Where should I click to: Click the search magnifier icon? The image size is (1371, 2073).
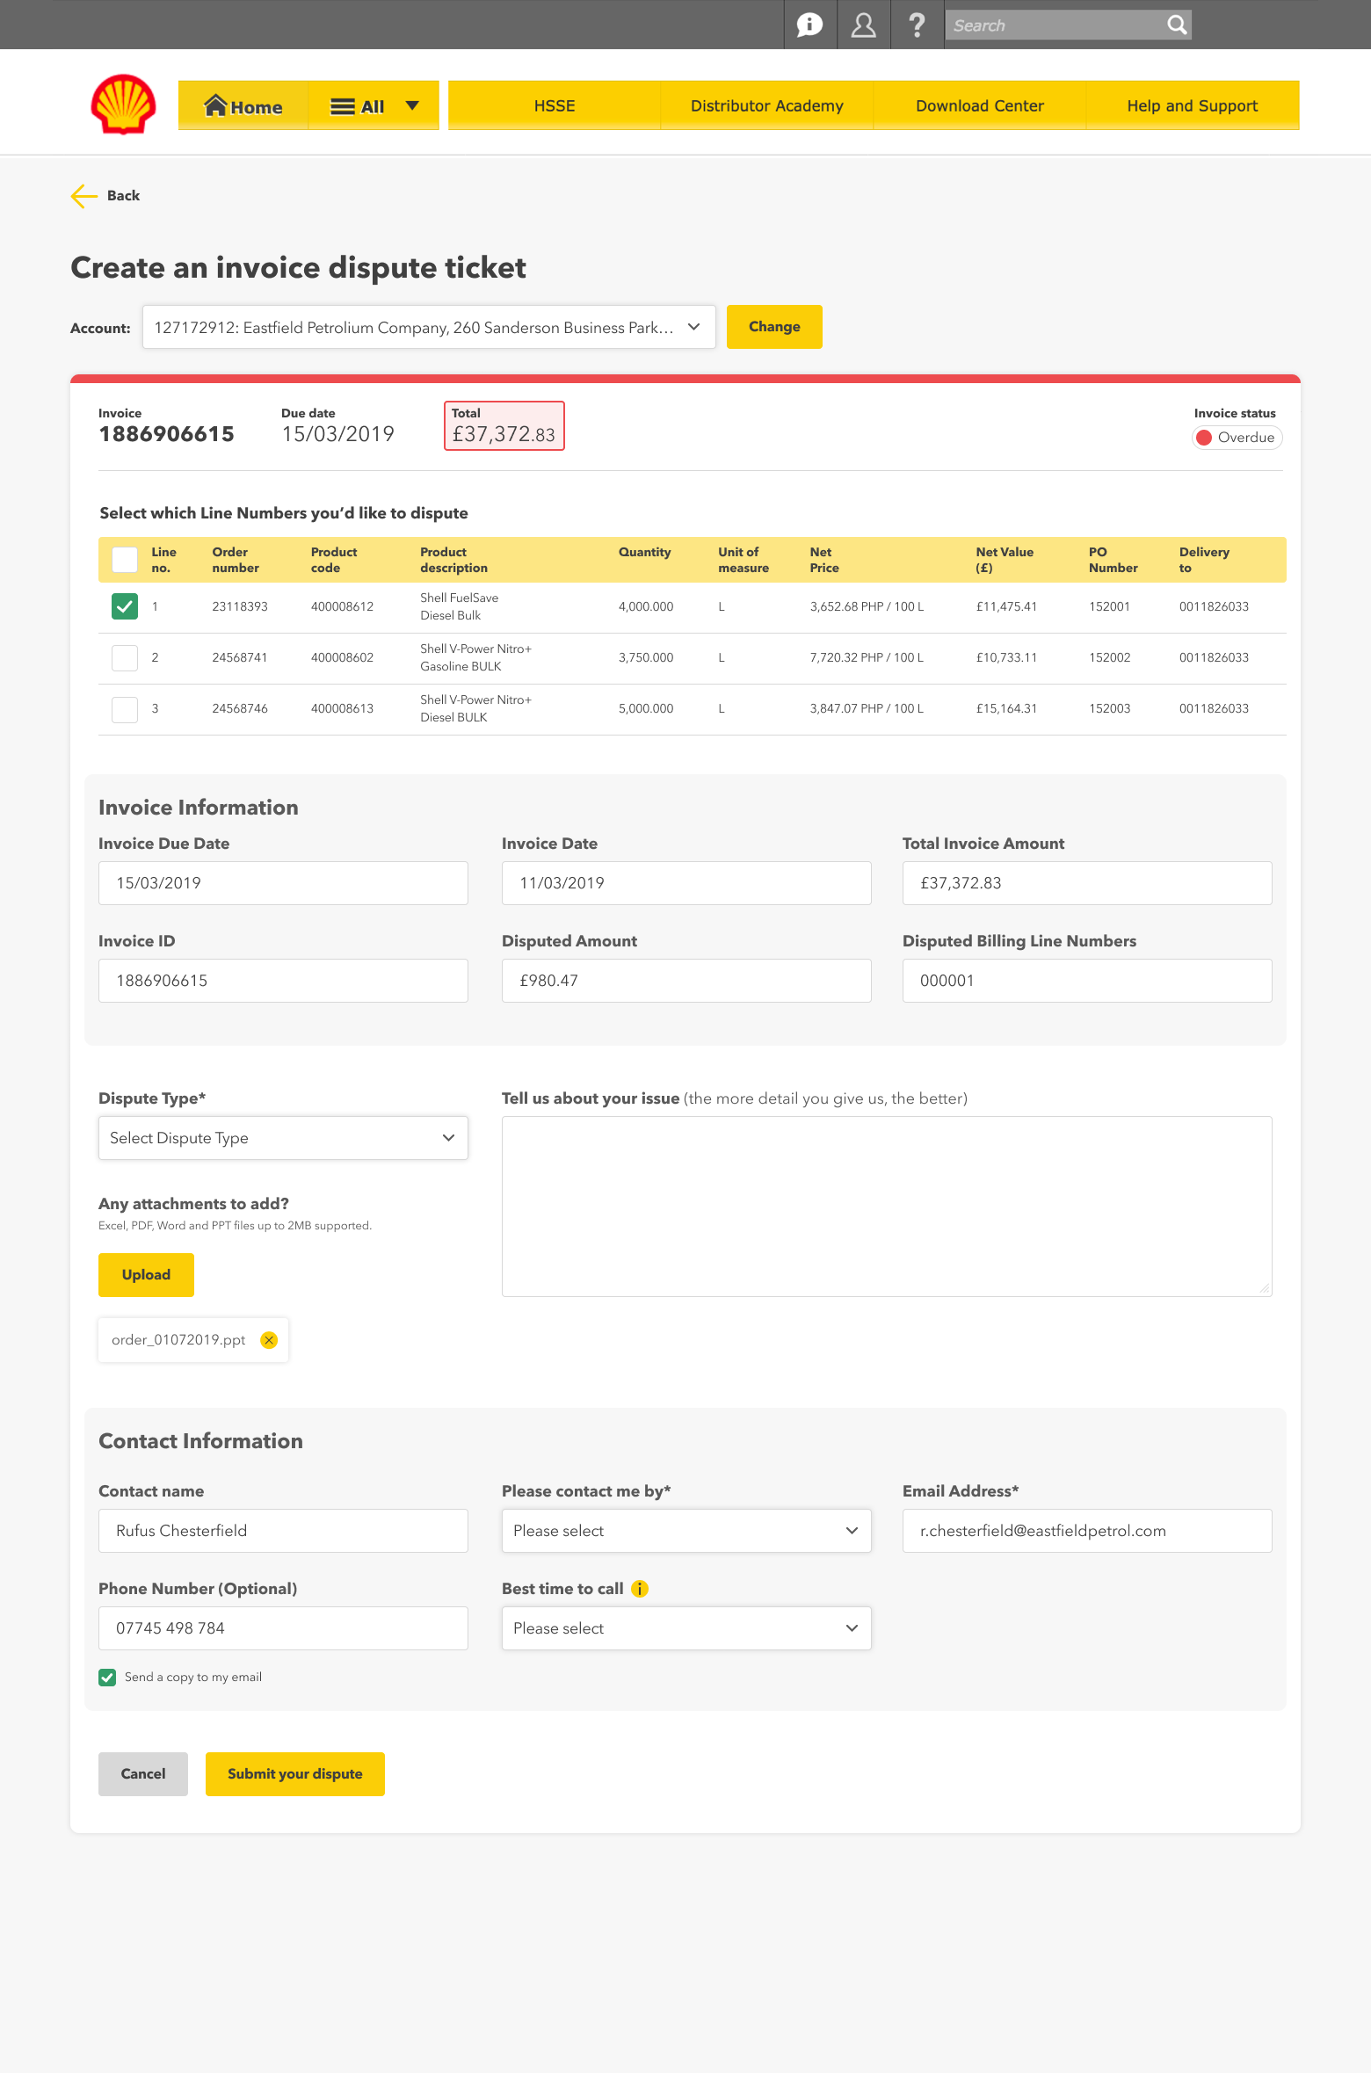tap(1177, 25)
